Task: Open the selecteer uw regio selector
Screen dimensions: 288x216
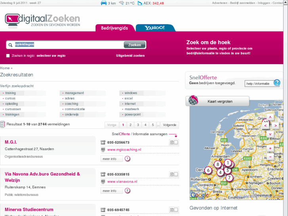Action: point(51,56)
